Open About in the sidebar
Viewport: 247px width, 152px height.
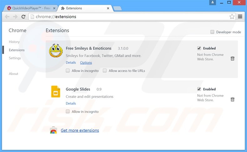[13, 73]
